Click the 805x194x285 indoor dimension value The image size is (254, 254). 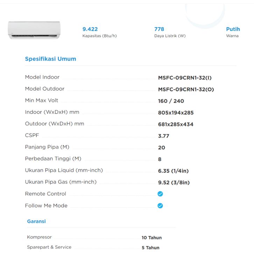(176, 113)
